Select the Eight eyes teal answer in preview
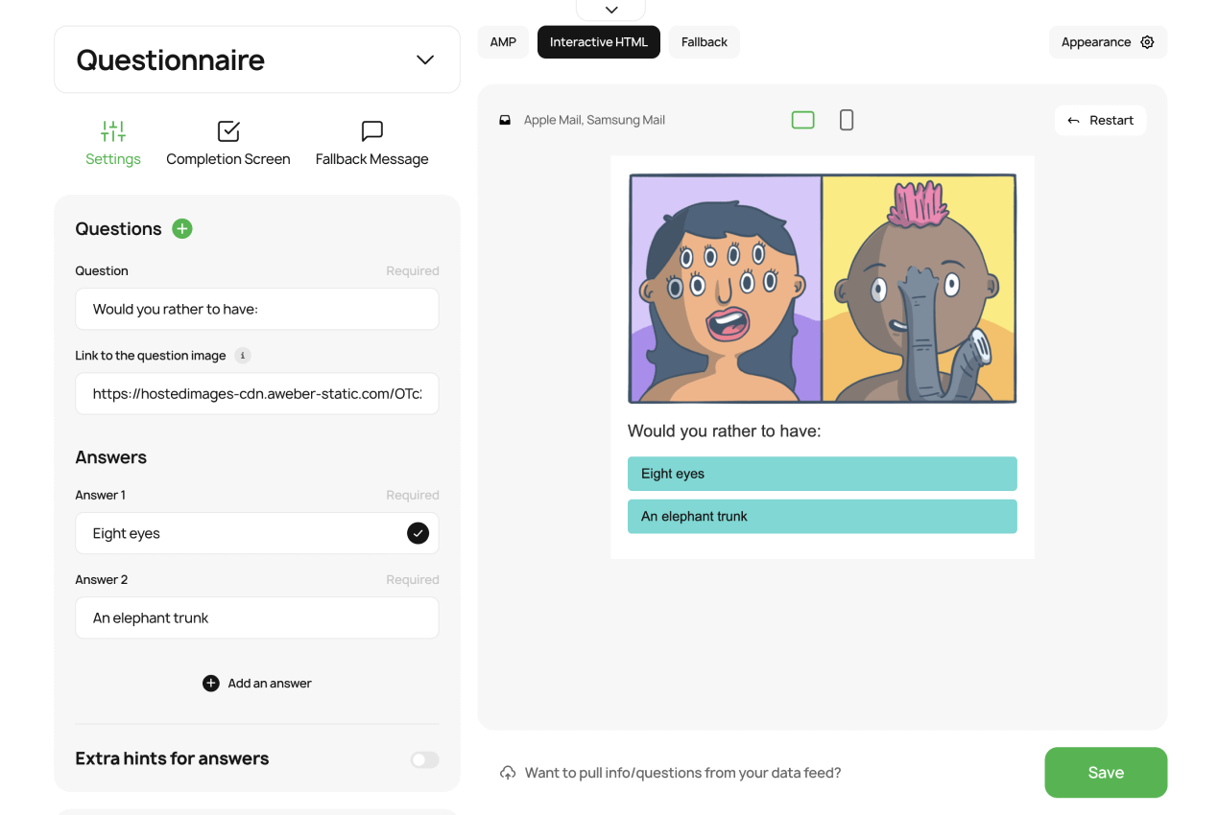This screenshot has width=1219, height=815. (822, 474)
